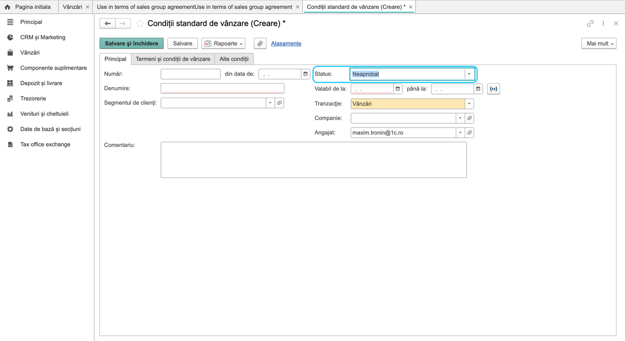Open the Angajat record icon
Viewport: 625px width, 341px height.
(x=470, y=133)
